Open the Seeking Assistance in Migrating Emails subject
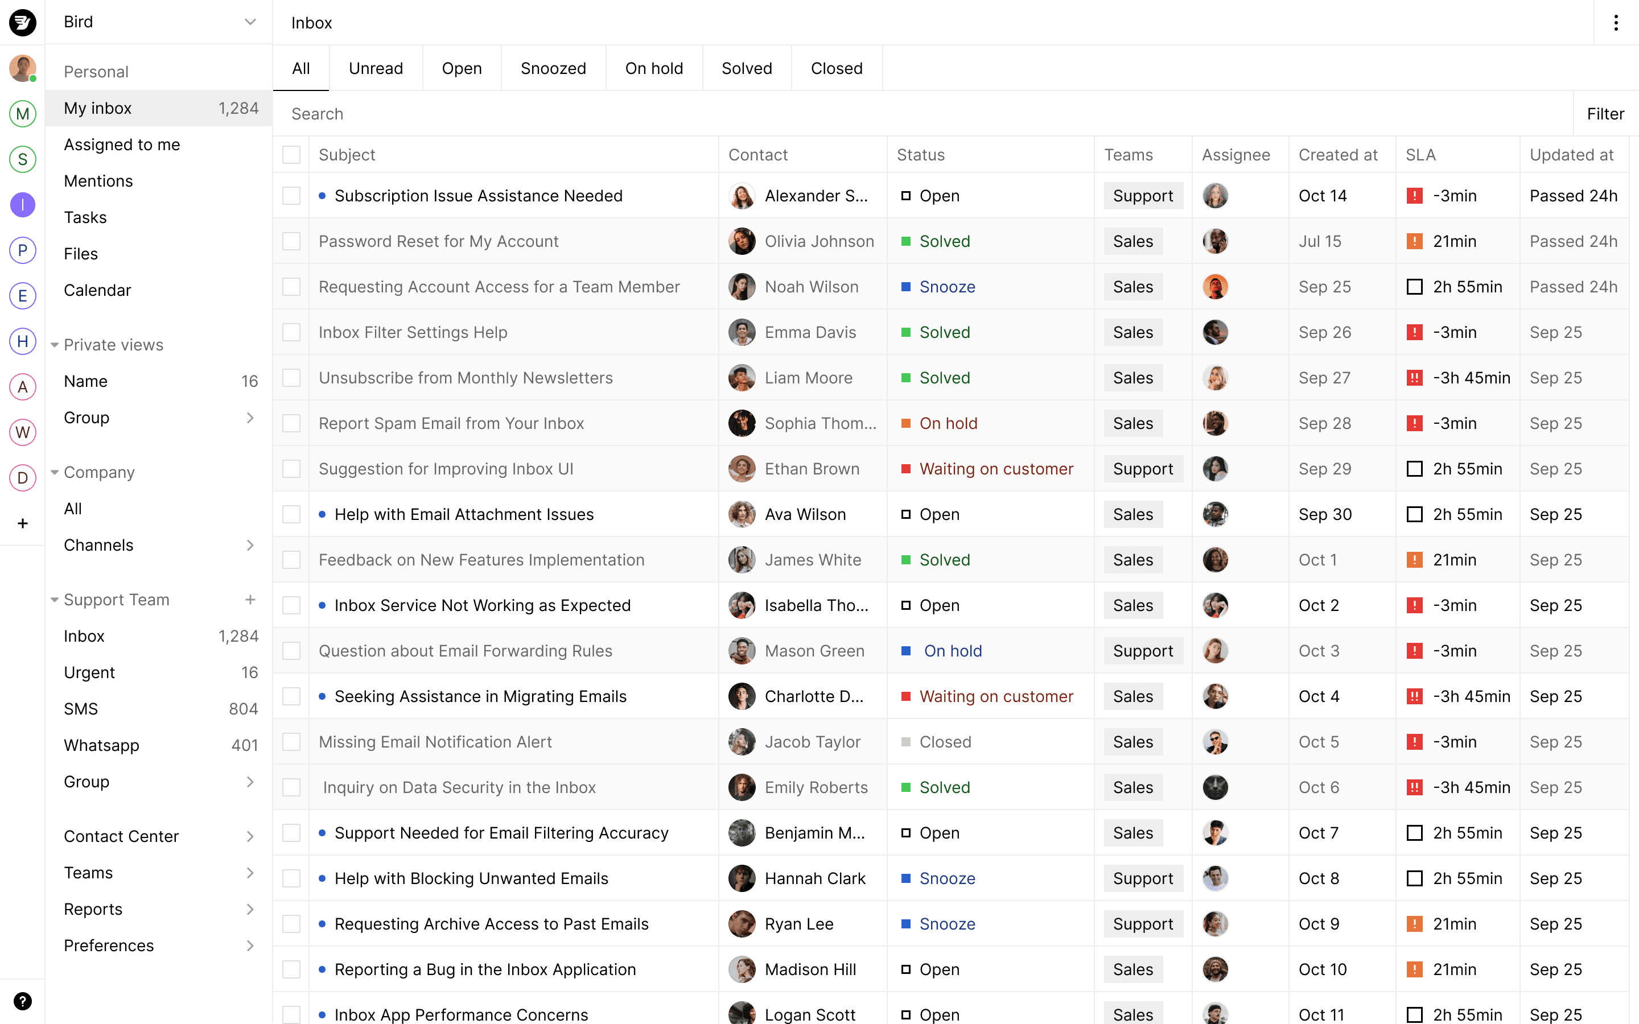1639x1024 pixels. pos(480,696)
